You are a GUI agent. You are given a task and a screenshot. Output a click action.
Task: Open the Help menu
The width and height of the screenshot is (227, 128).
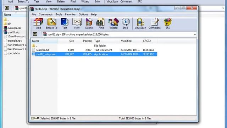pos(94,14)
